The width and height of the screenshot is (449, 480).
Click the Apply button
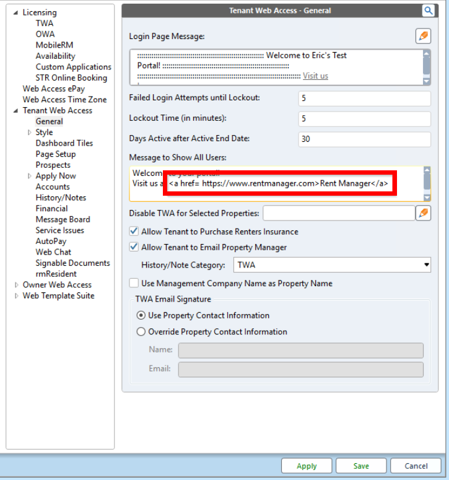[x=307, y=466]
